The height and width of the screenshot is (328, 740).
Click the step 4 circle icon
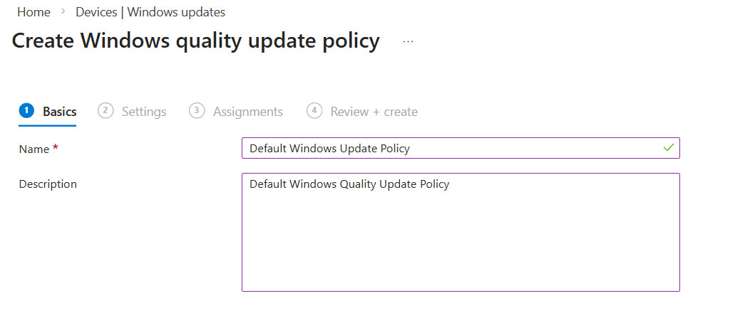pos(314,111)
